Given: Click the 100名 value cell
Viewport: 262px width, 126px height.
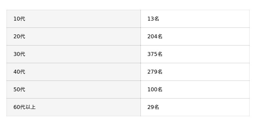Looking at the screenshot, I should pyautogui.click(x=195, y=90).
